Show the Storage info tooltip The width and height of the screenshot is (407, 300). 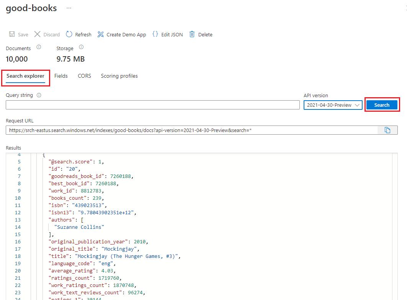(x=81, y=47)
